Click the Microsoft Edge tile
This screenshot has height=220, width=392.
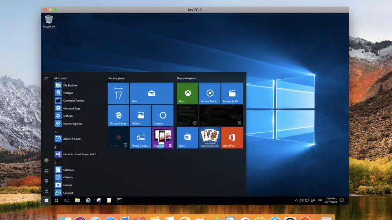(119, 115)
